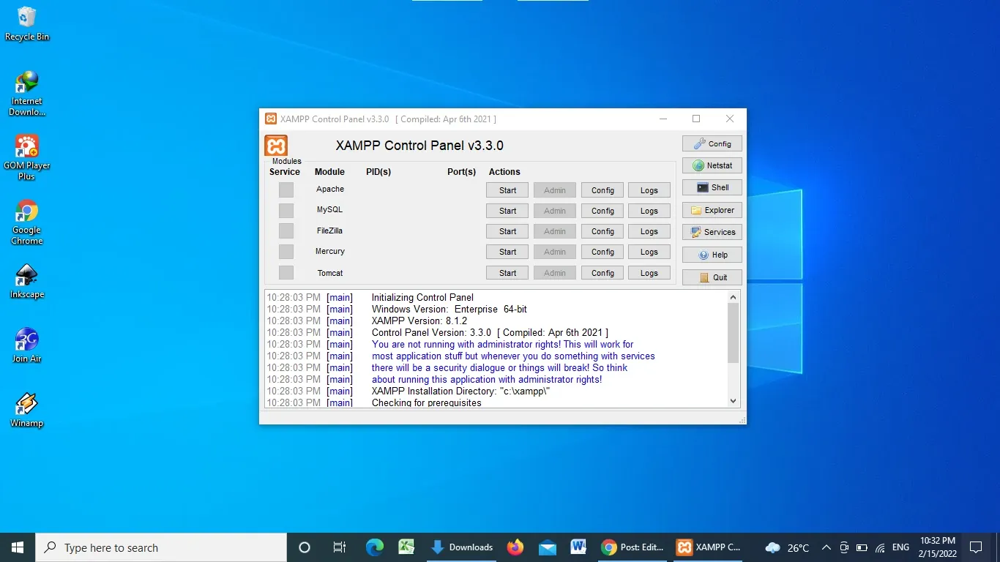This screenshot has height=562, width=1000.
Task: Select the Winamp desktop icon
Action: point(27,410)
